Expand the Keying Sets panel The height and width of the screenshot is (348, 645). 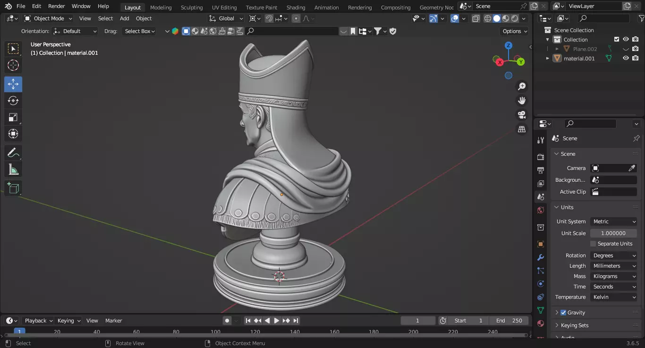pyautogui.click(x=574, y=325)
